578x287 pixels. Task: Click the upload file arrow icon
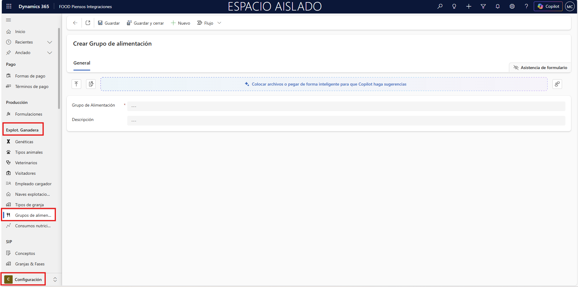coord(76,84)
